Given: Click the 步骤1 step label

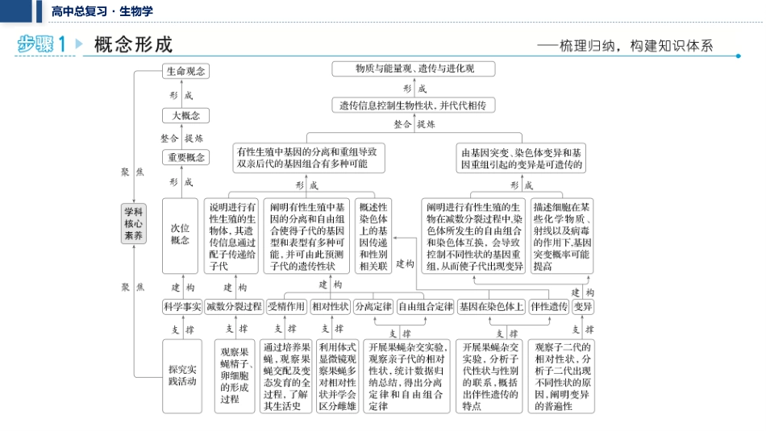Looking at the screenshot, I should (x=41, y=44).
